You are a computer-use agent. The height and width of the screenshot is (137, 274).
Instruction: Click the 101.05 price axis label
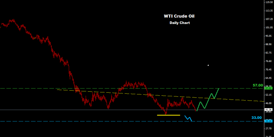(x=269, y=28)
